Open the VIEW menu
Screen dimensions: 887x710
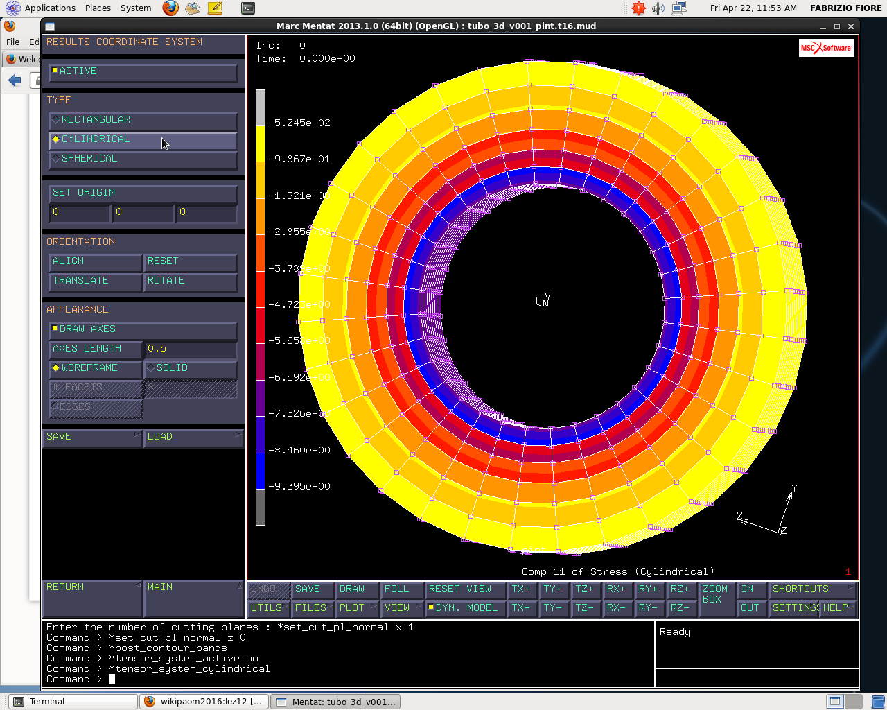coord(402,608)
